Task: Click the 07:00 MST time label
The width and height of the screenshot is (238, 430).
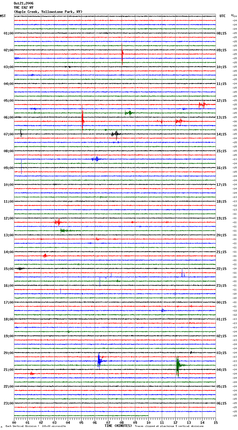Action: 9,134
